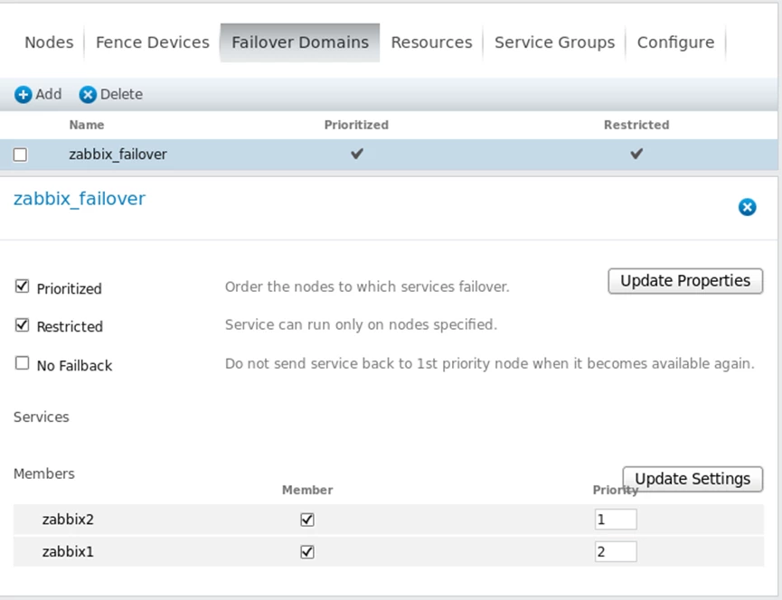This screenshot has width=782, height=600.
Task: Toggle zabbix2 member checkbox
Action: [x=307, y=520]
